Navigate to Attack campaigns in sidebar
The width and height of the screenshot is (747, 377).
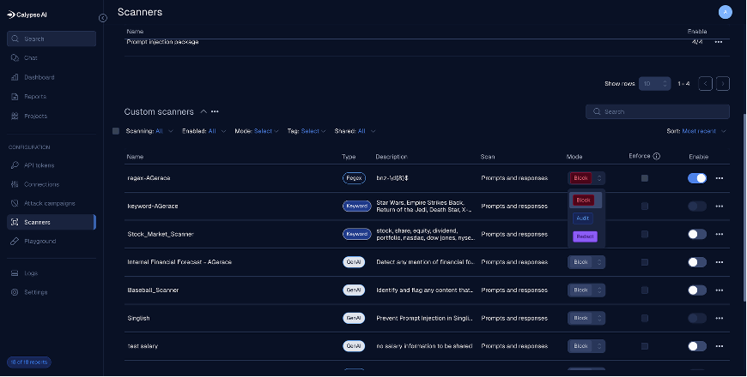pyautogui.click(x=50, y=203)
